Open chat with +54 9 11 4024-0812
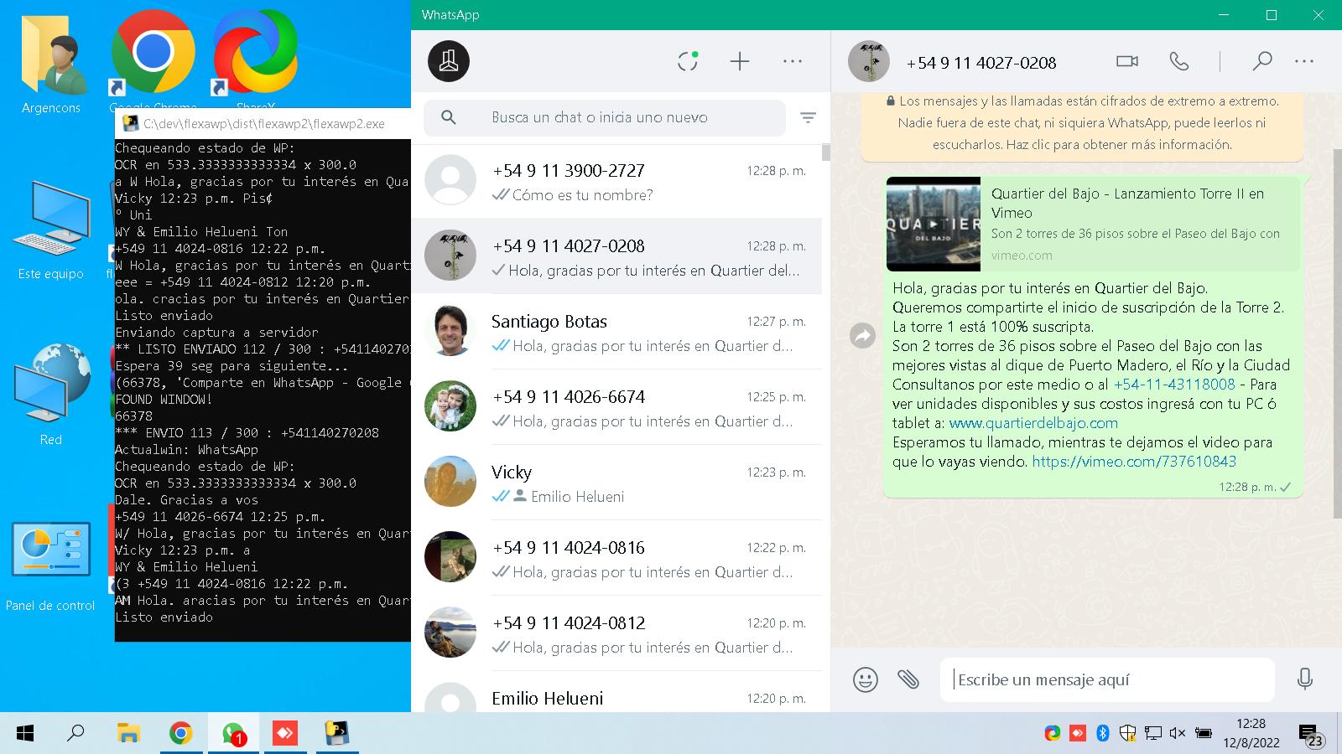 (616, 633)
